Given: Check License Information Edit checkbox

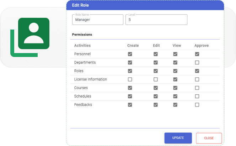Looking at the screenshot, I should (156, 79).
